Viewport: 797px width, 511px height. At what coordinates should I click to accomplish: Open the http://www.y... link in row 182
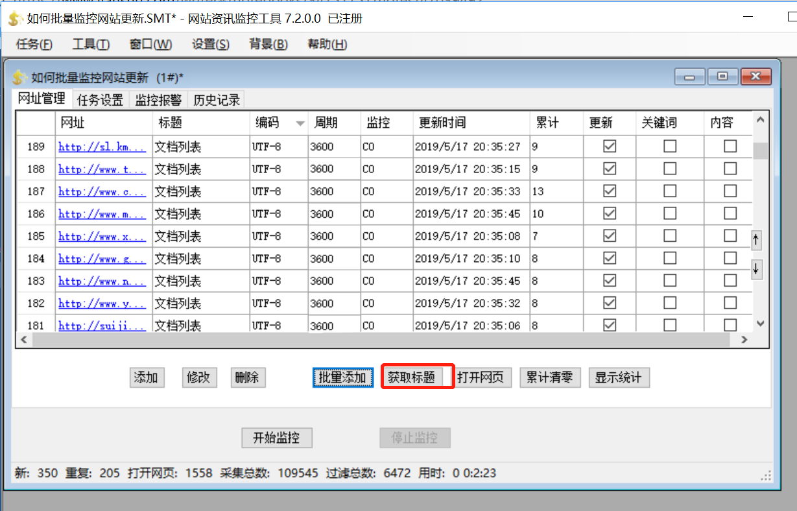click(x=102, y=303)
